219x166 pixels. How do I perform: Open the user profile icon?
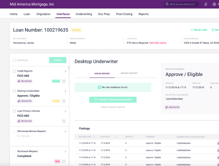[x=214, y=4]
